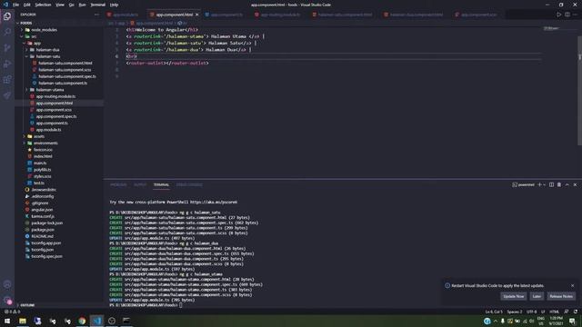This screenshot has width=582, height=327.
Task: Open the Search view in activity bar
Action: coord(7,32)
